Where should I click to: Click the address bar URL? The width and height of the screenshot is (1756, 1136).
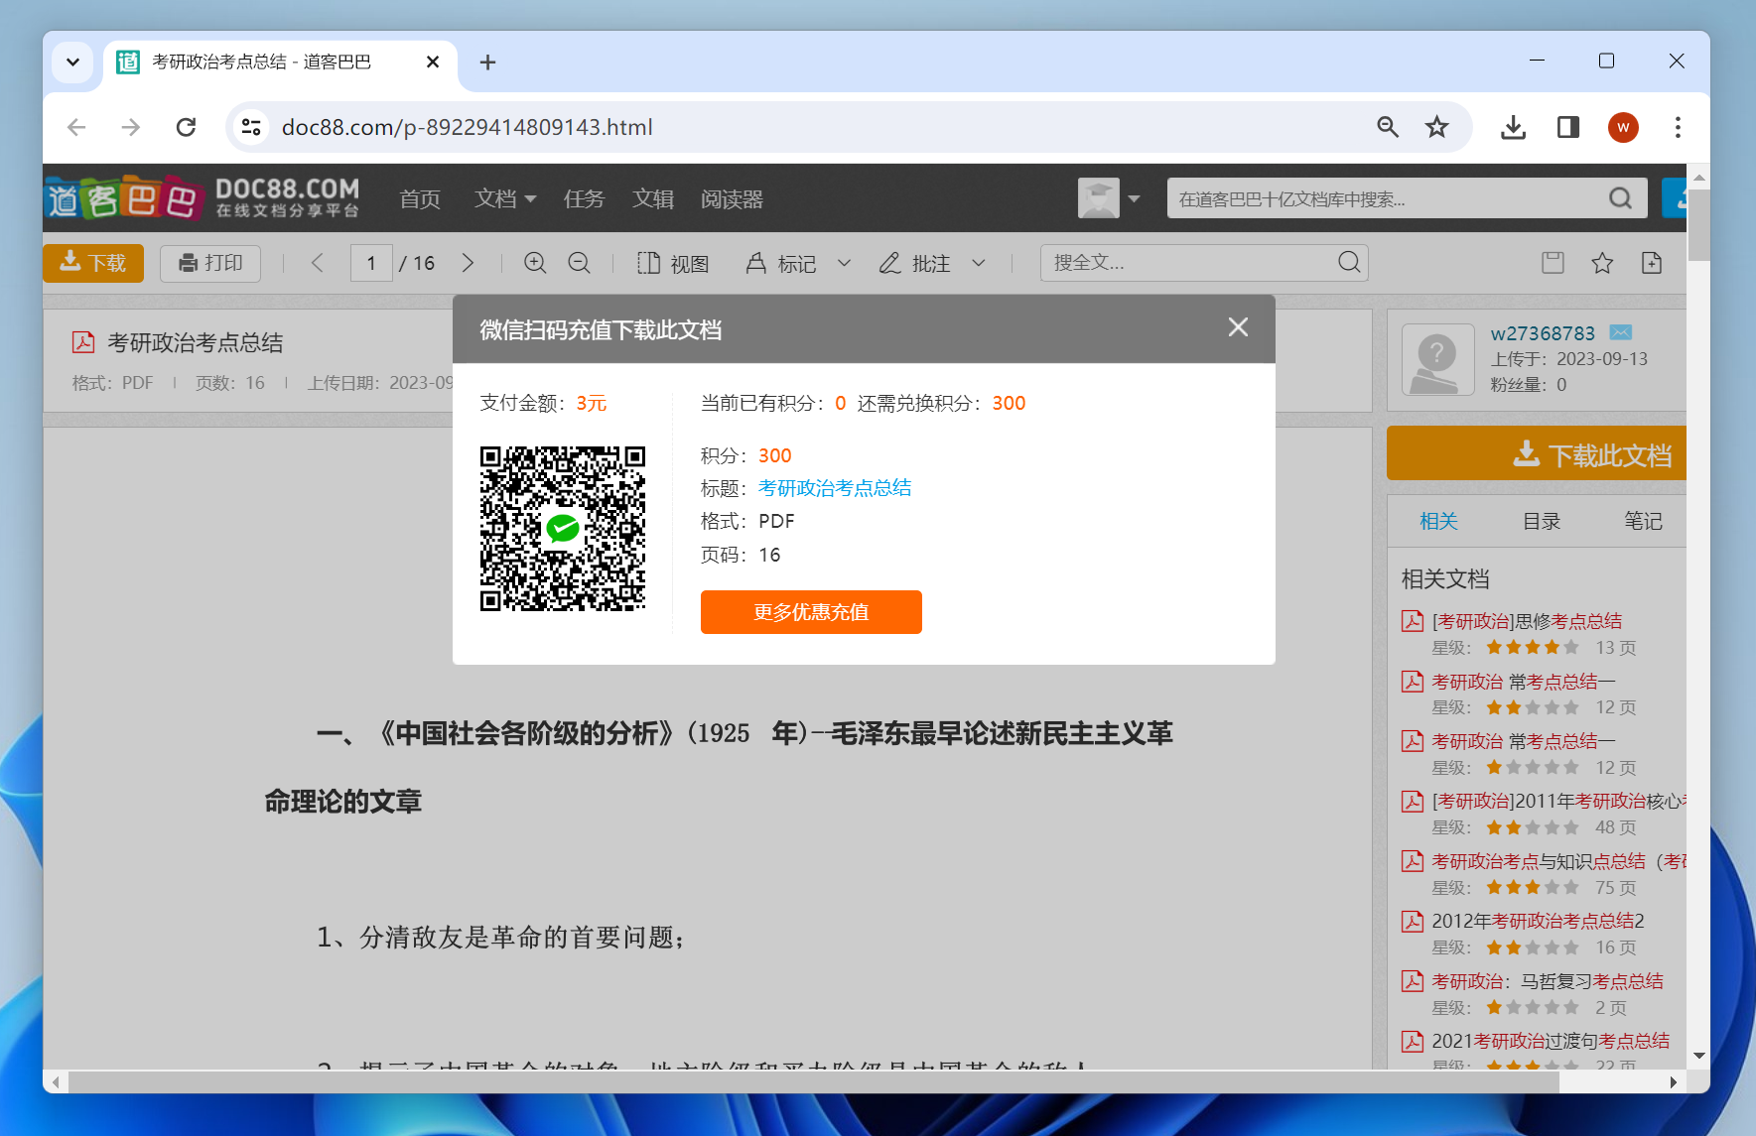[x=468, y=127]
